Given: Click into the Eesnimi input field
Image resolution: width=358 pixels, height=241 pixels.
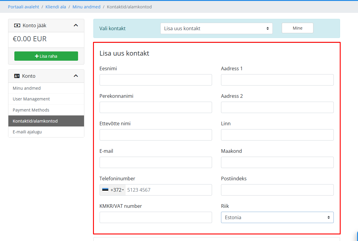Looking at the screenshot, I should click(x=156, y=80).
